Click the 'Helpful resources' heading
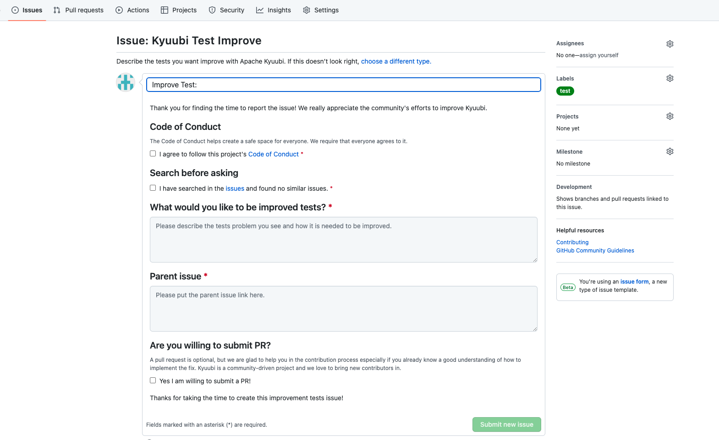Screen dimensions: 719x440 (x=580, y=231)
